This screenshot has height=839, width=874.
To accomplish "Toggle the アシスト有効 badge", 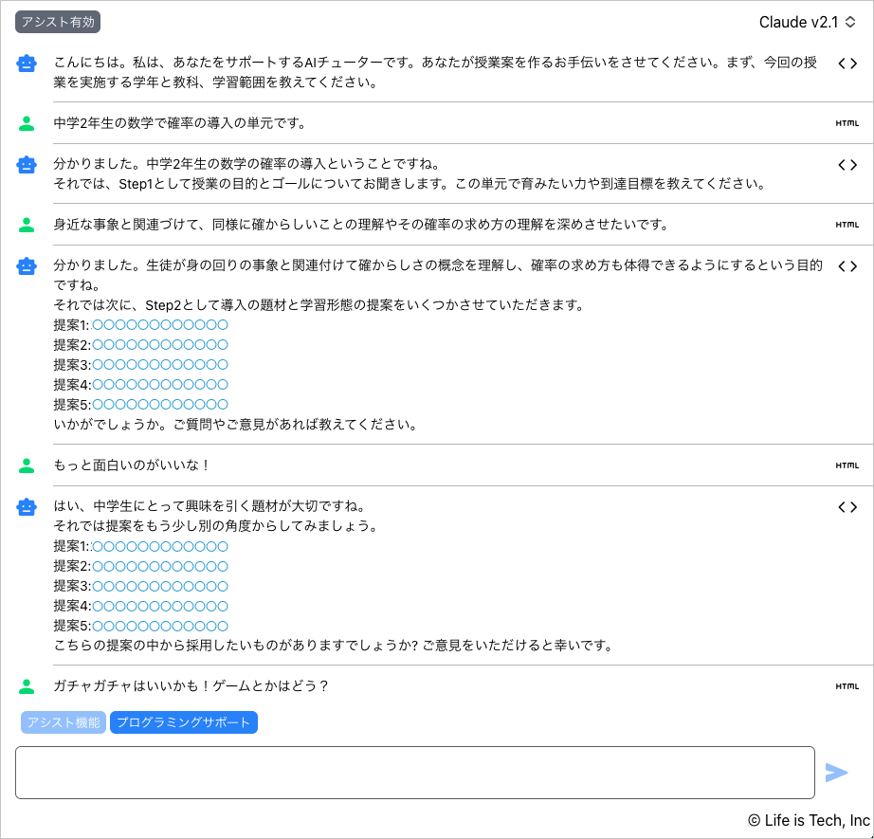I will (x=57, y=21).
